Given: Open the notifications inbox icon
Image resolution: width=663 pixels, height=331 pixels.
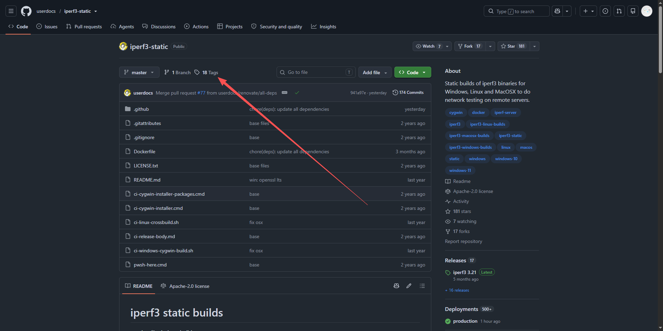Looking at the screenshot, I should tap(633, 11).
